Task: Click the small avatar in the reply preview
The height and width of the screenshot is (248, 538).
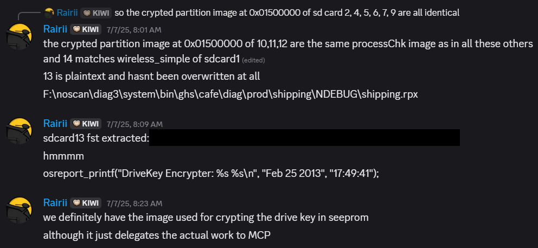Action: pos(49,12)
